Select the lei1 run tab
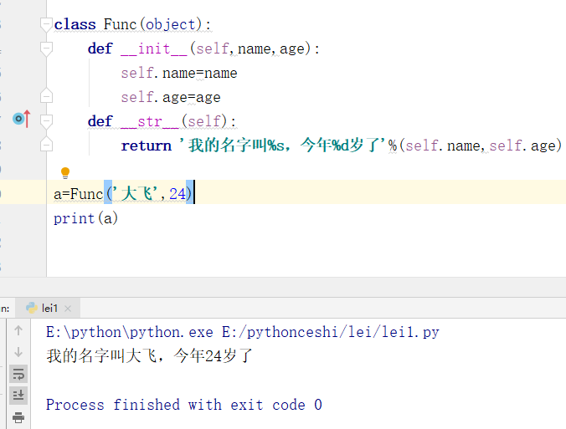Screen dimensions: 566x429 point(49,309)
